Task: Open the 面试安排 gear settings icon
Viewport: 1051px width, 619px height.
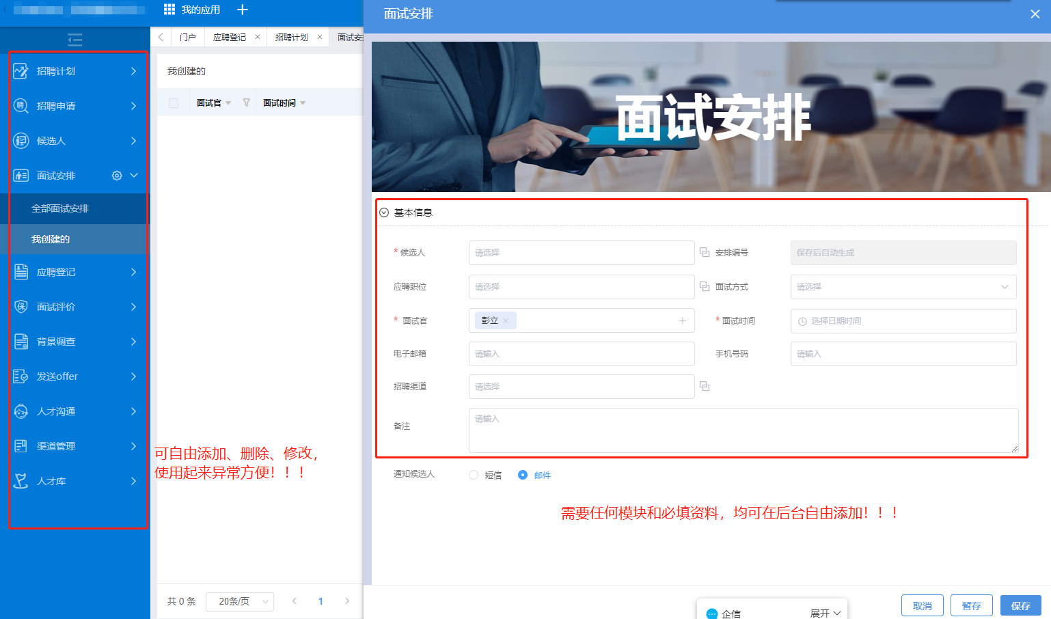Action: click(117, 176)
